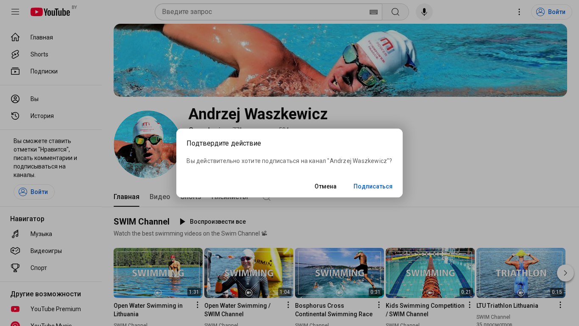The height and width of the screenshot is (326, 579).
Task: Play all SWIM Channel videos
Action: tap(212, 222)
